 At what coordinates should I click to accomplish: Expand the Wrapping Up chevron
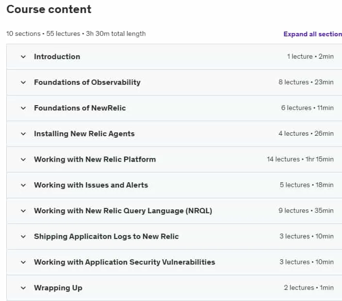pos(23,288)
